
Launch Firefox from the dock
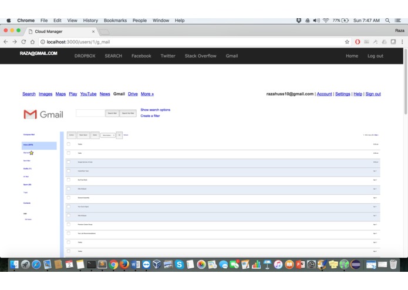point(124,265)
